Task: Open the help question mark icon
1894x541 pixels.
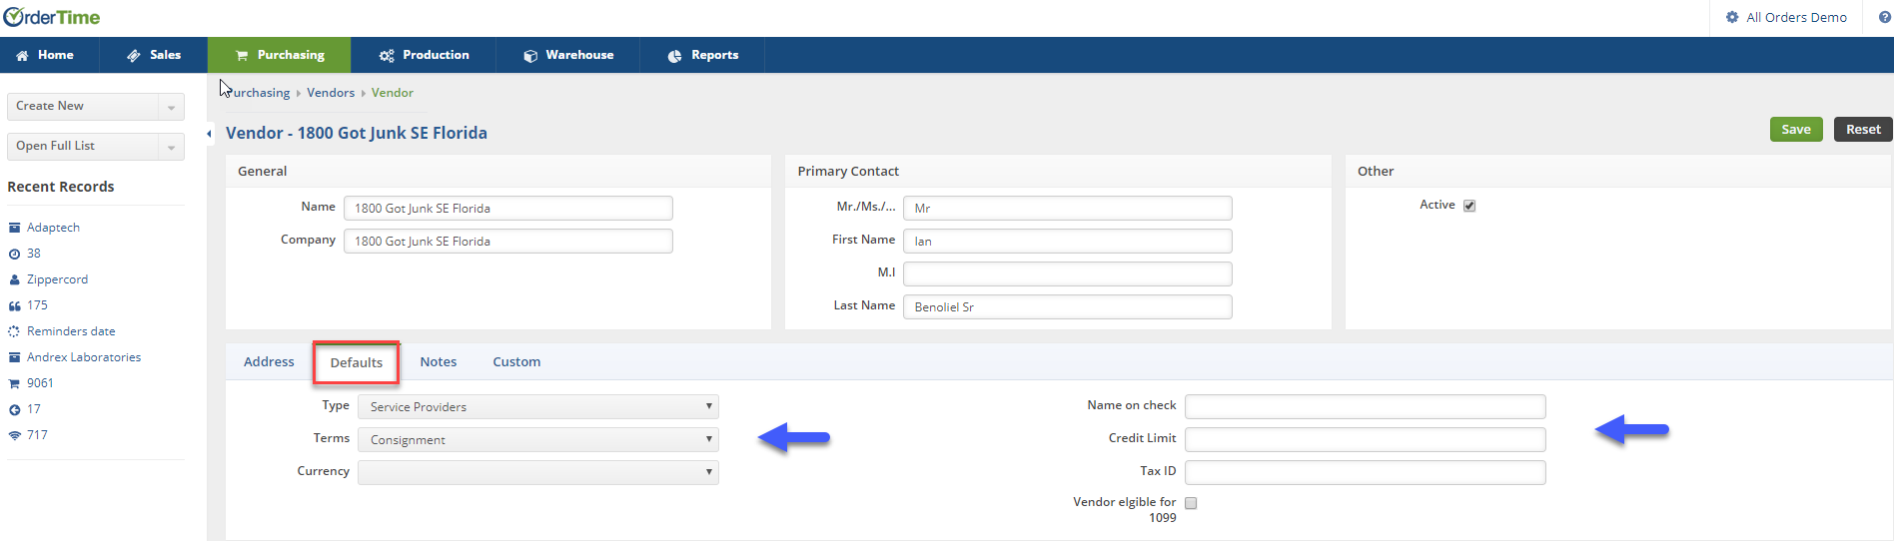Action: (x=1885, y=17)
